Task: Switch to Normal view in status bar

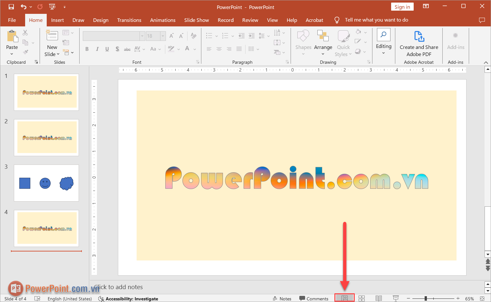Action: tap(345, 298)
